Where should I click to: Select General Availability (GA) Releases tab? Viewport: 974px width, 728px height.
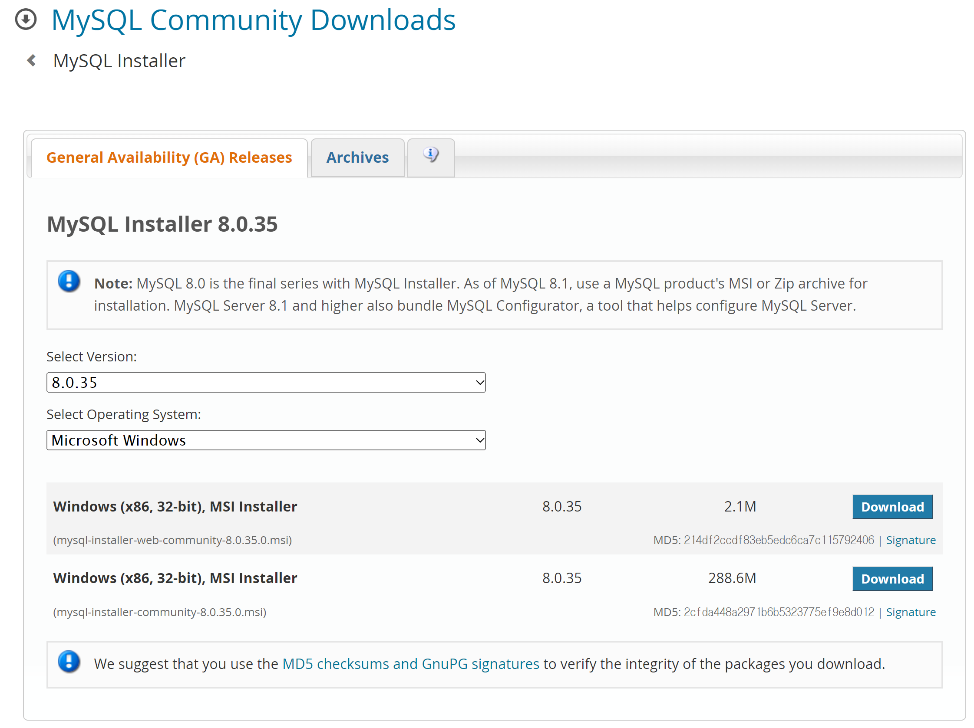(169, 157)
